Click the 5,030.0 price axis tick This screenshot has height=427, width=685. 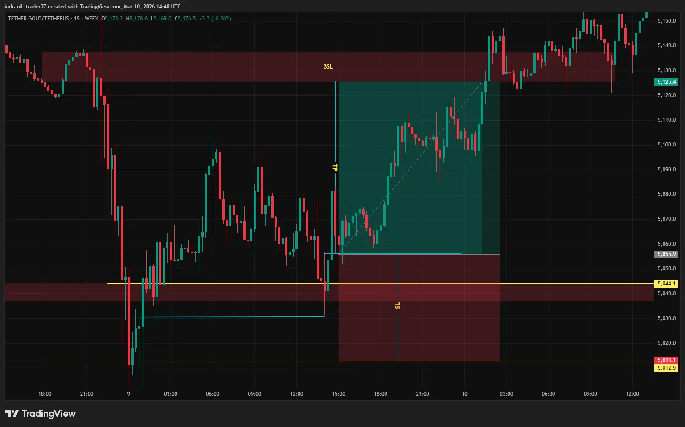(667, 318)
